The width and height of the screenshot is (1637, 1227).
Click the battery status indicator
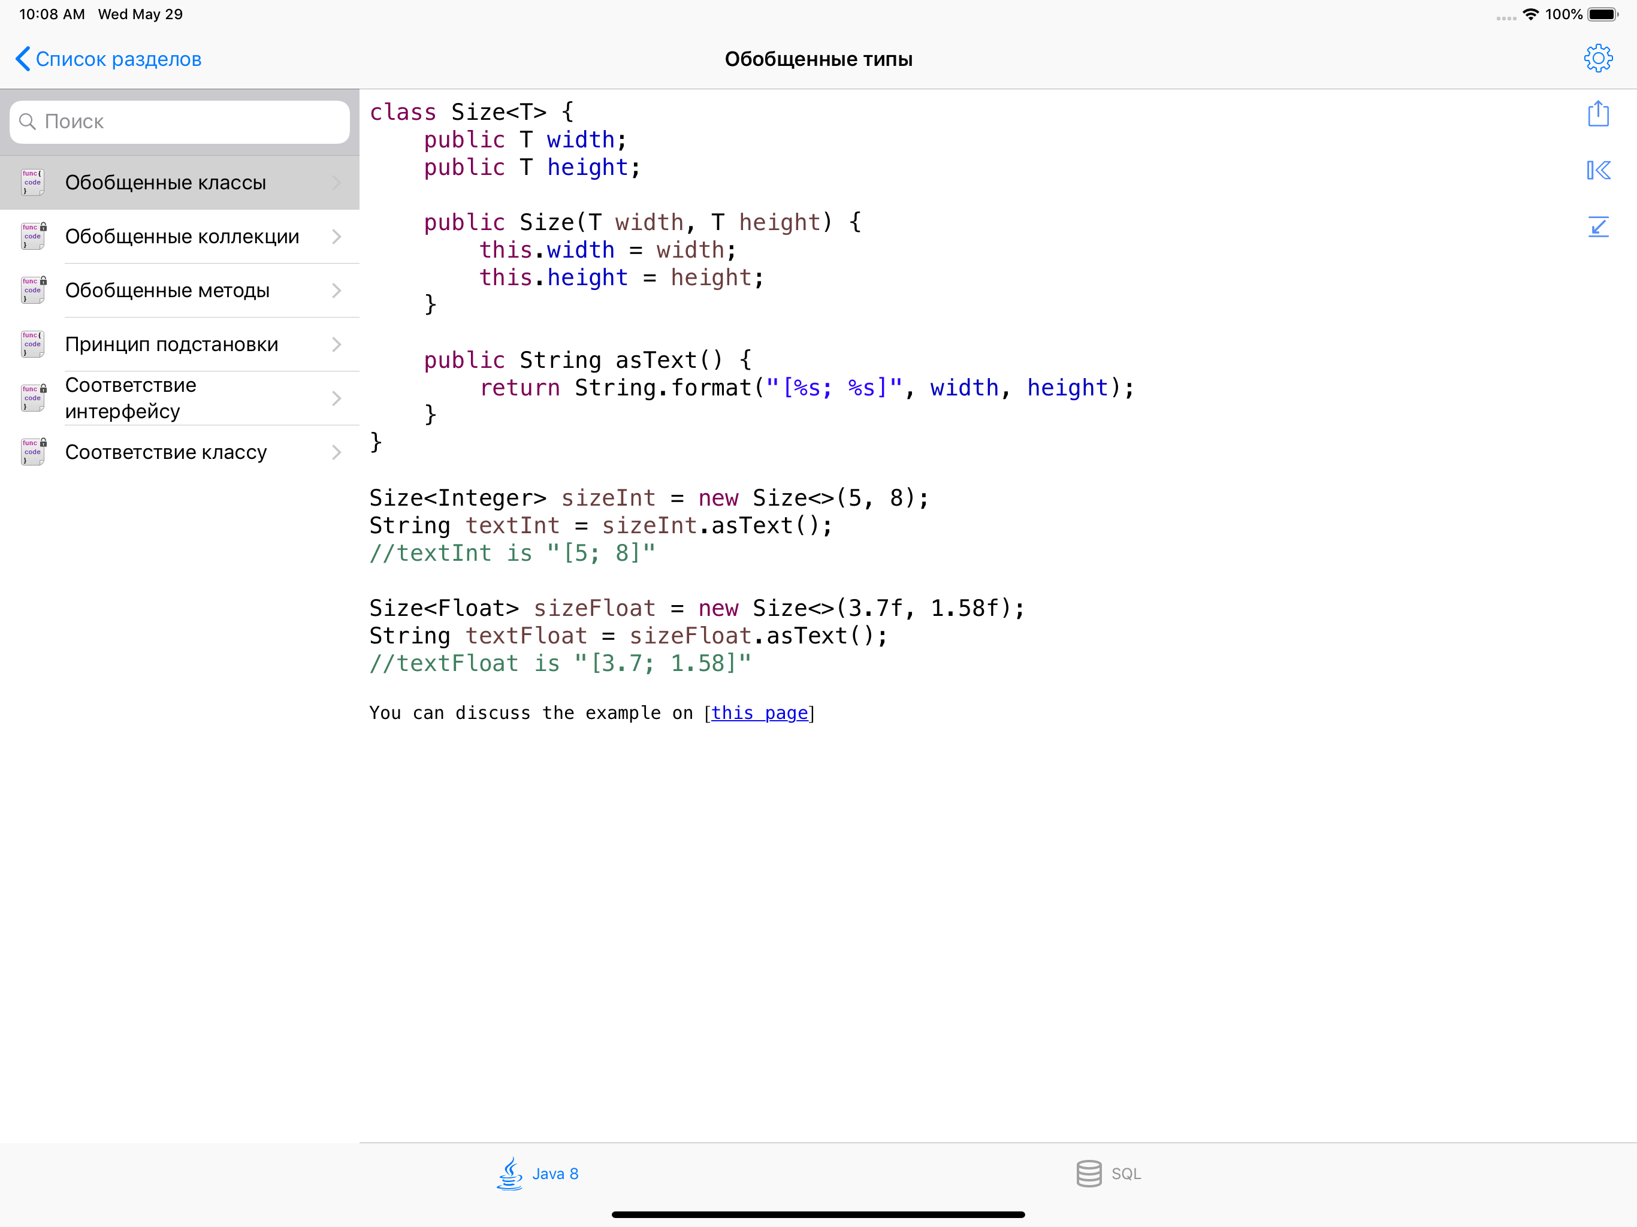tap(1602, 14)
